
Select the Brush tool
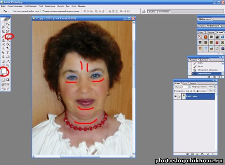(8, 36)
